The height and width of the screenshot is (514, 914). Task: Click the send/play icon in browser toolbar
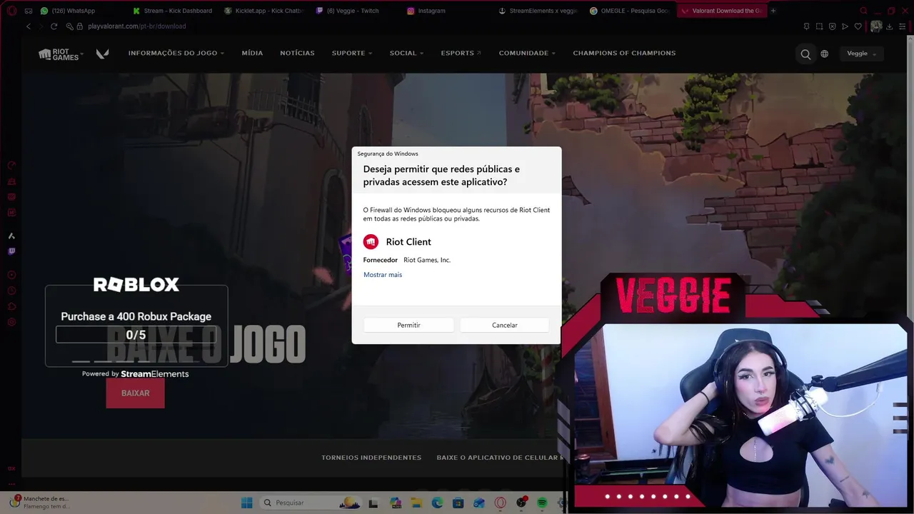tap(845, 26)
